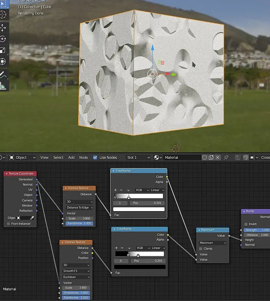Click the unlink X button beside the Material name
The height and width of the screenshot is (301, 270).
(218, 157)
